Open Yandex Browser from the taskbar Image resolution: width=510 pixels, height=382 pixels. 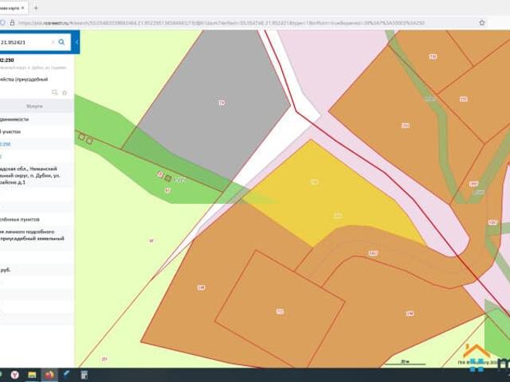pos(15,375)
